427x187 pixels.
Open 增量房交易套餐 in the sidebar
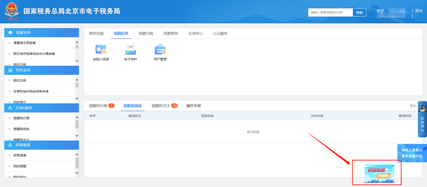[25, 43]
